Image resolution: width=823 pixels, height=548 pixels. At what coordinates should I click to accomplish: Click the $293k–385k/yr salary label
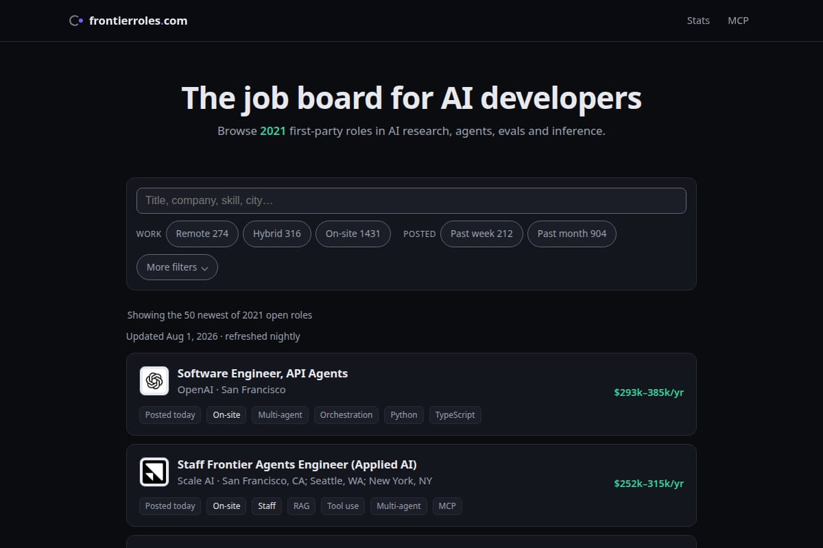click(649, 393)
